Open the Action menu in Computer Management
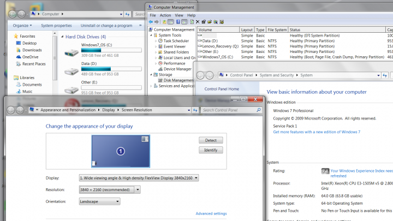Viewport: 393px width, 221px height. point(165,15)
